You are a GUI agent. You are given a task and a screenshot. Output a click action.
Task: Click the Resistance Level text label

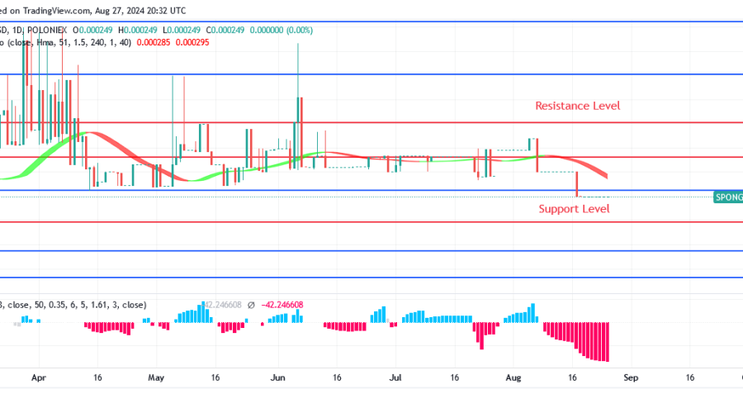(577, 106)
